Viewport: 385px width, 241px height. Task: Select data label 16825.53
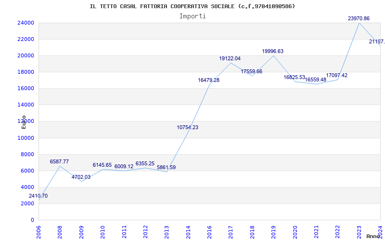pyautogui.click(x=294, y=78)
